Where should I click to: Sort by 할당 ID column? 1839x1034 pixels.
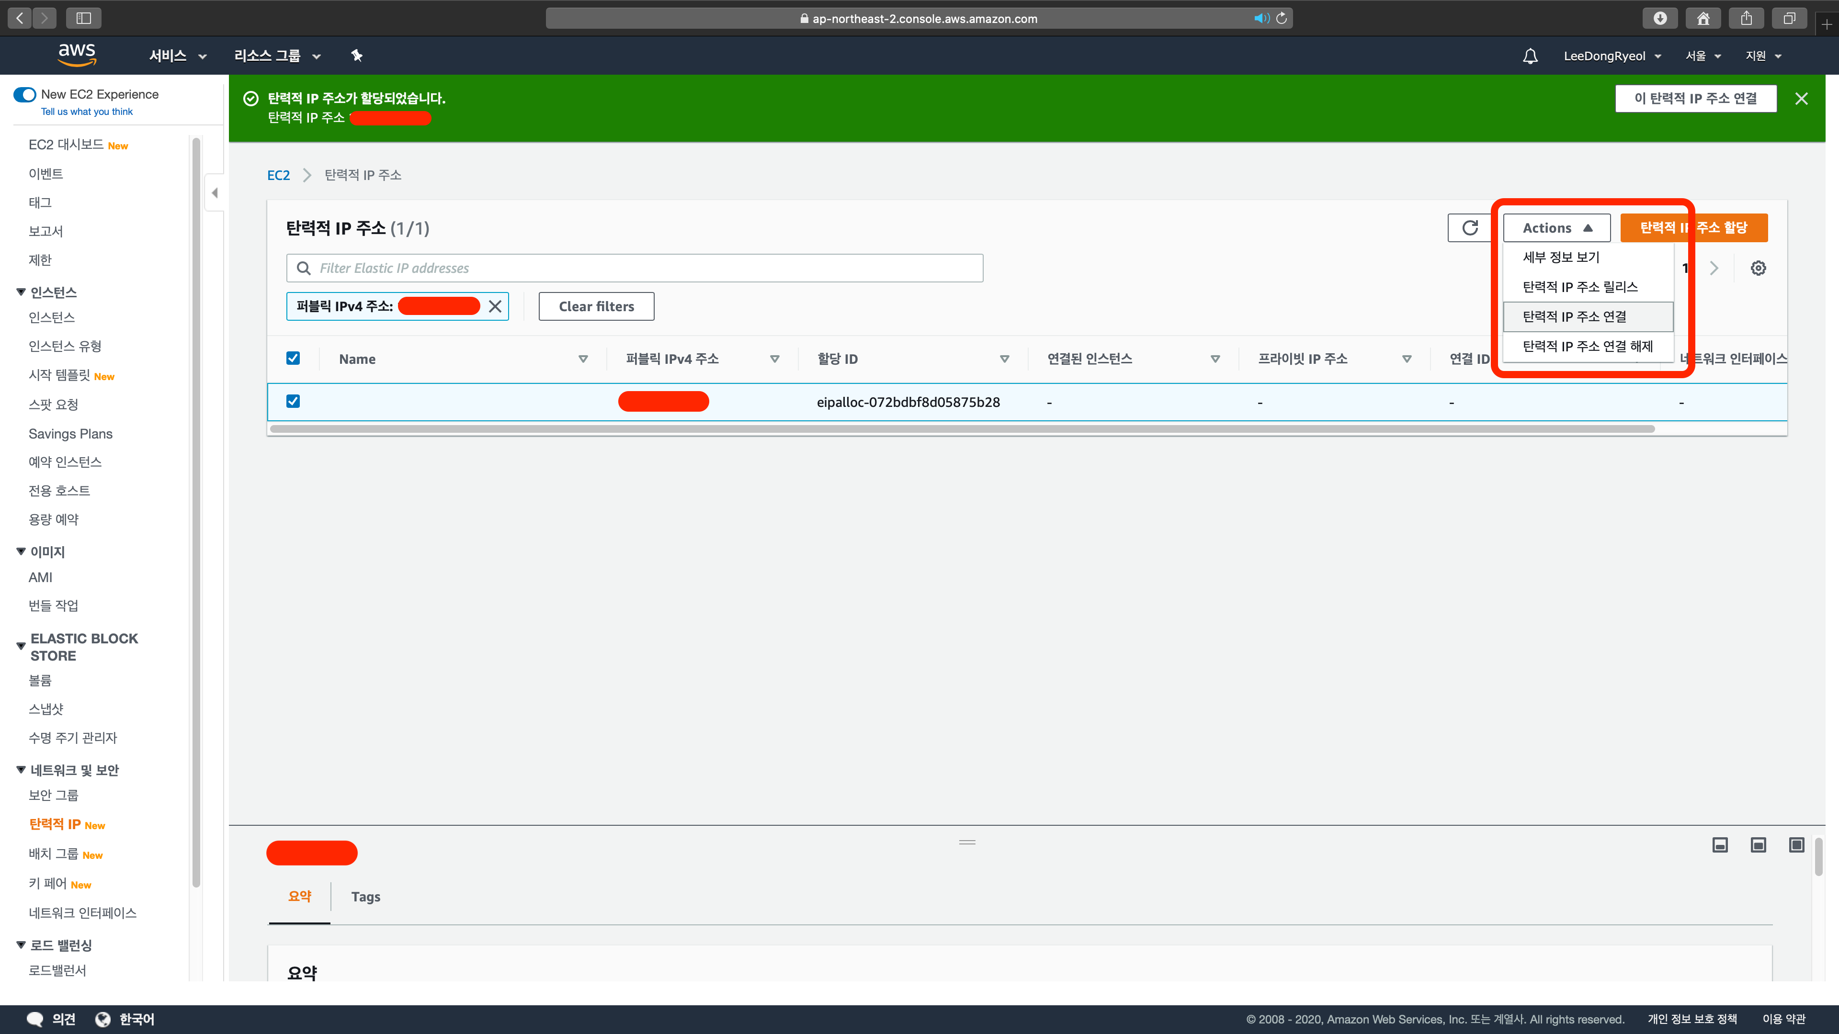pos(1004,359)
